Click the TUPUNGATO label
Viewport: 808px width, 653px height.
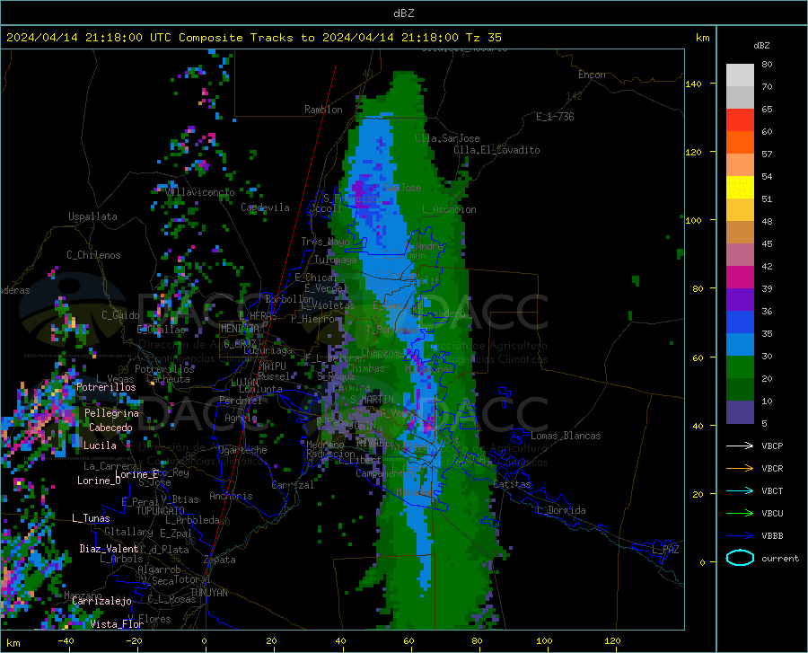tap(161, 511)
